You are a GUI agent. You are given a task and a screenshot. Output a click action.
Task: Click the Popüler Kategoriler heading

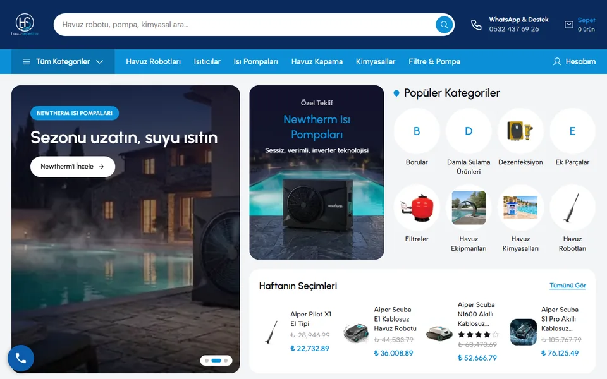tap(451, 93)
